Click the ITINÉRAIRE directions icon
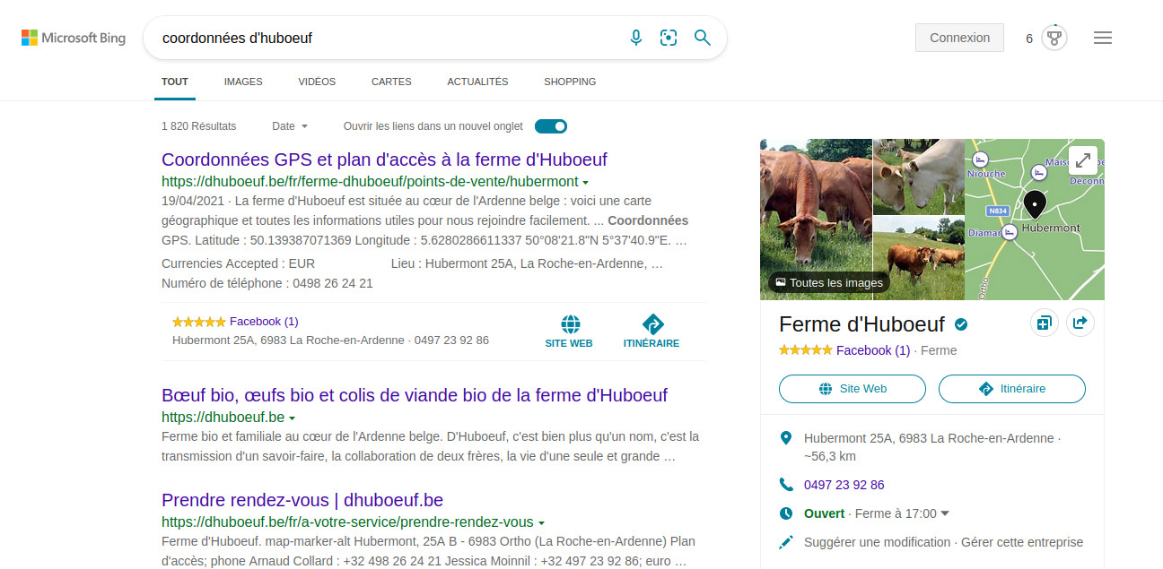The width and height of the screenshot is (1163, 569). (x=652, y=323)
